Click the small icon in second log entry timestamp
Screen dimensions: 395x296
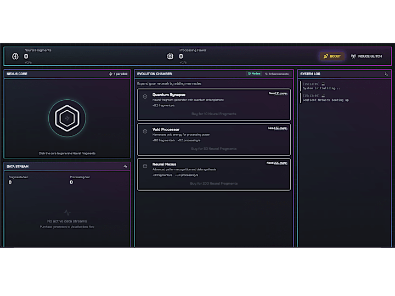323,95
